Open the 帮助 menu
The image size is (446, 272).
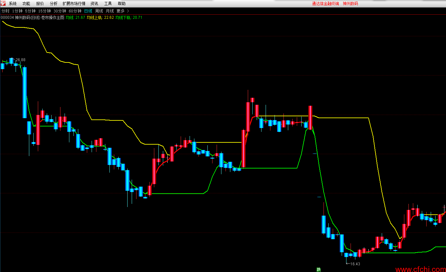pyautogui.click(x=122, y=4)
